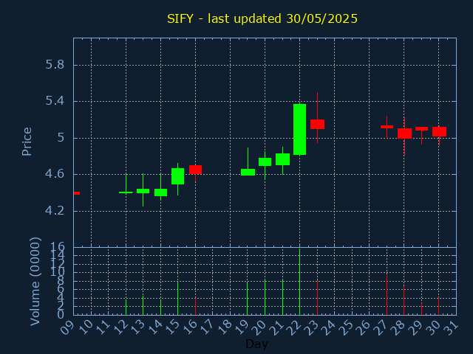Image resolution: width=473 pixels, height=354 pixels.
Task: Click the day 30 tick label
Action: pyautogui.click(x=433, y=327)
